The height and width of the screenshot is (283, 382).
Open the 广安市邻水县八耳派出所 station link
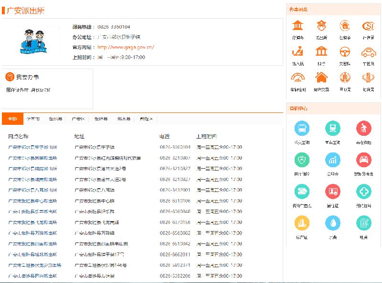[x=32, y=190]
